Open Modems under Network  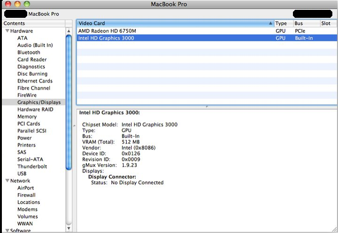[27, 209]
